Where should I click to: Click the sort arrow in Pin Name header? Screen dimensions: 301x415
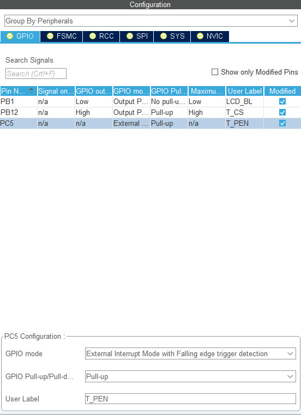point(31,90)
